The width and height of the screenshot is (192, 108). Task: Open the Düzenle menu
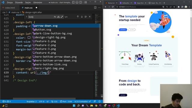tap(19, 2)
